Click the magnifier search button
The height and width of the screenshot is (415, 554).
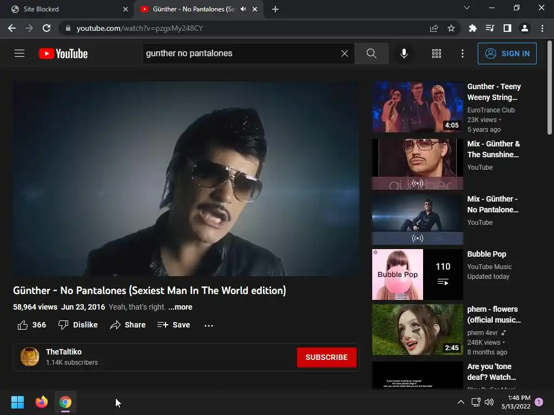pyautogui.click(x=371, y=53)
